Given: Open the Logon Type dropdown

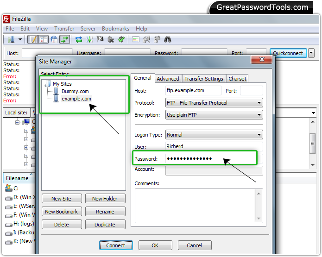Looking at the screenshot, I should point(214,135).
